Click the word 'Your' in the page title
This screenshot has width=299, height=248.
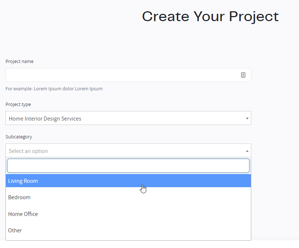pyautogui.click(x=209, y=16)
